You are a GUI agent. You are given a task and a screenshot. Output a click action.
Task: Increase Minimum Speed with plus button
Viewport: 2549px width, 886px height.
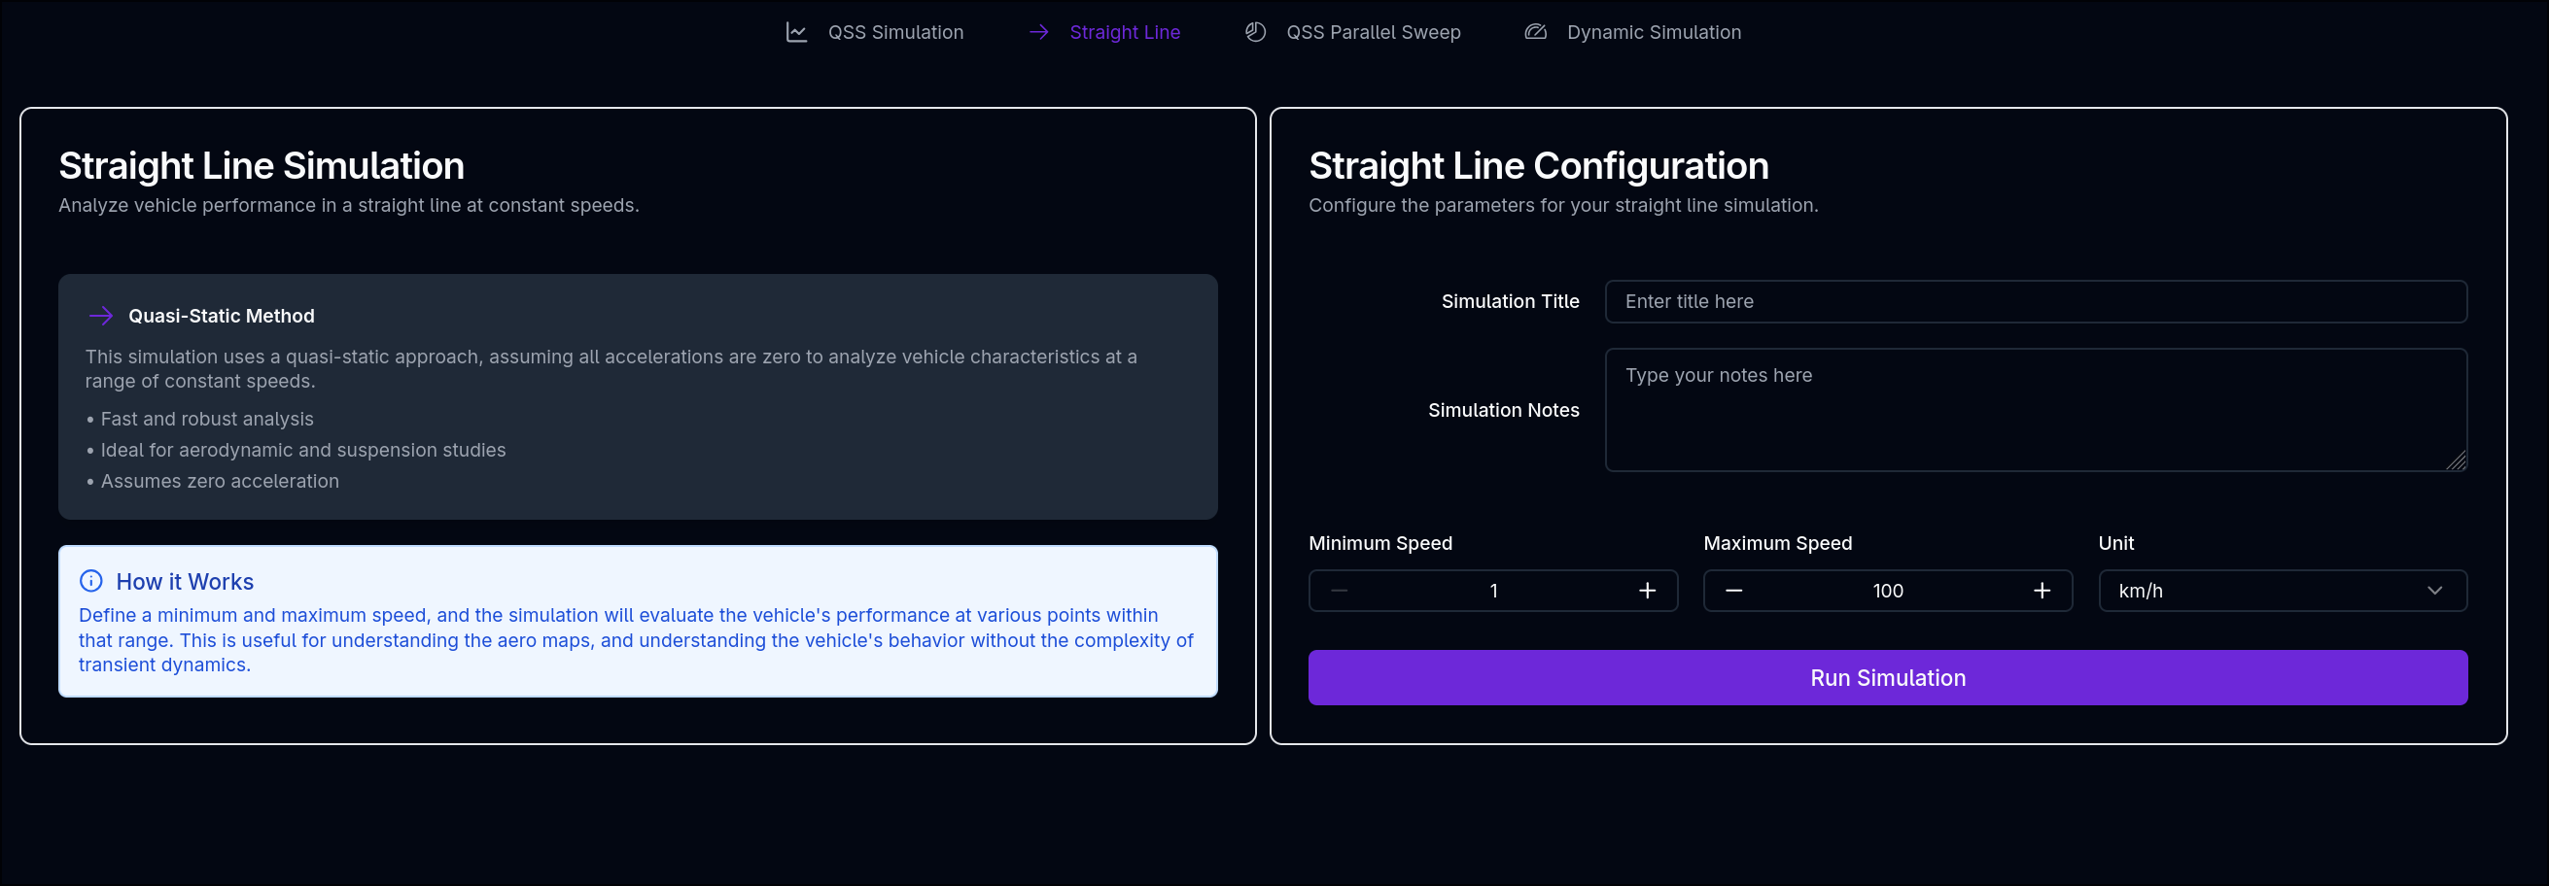(1648, 591)
